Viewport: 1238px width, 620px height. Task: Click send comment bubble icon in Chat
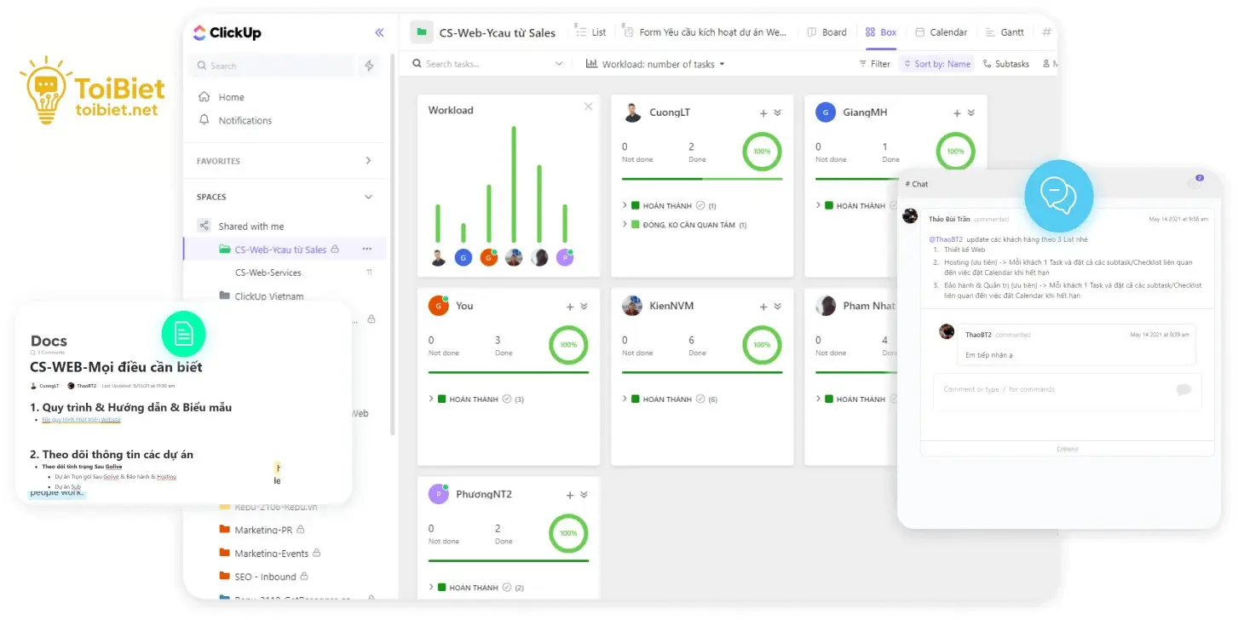pos(1183,390)
